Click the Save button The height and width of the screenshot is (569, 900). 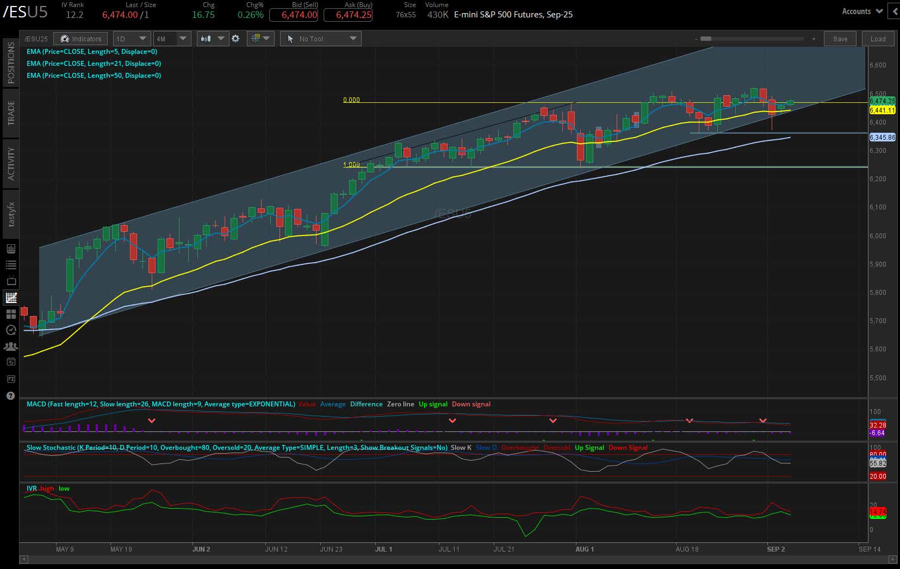point(840,39)
